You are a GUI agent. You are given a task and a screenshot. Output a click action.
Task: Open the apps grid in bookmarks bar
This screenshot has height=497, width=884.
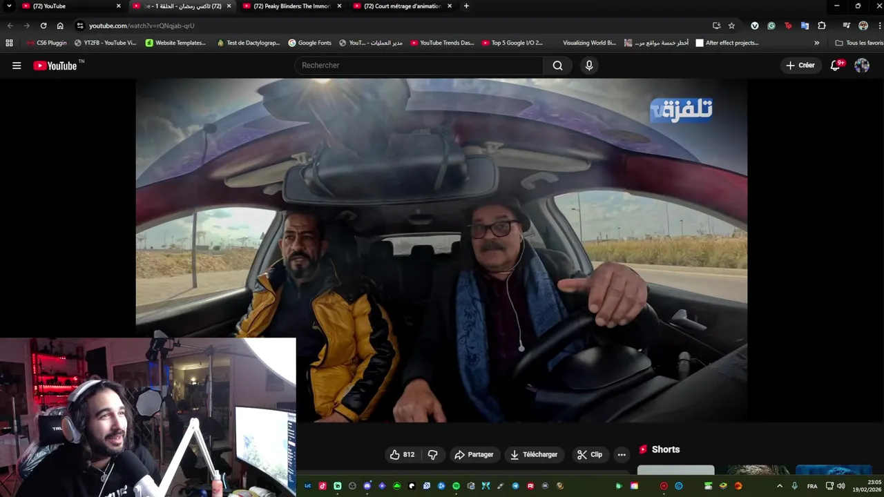(x=9, y=43)
